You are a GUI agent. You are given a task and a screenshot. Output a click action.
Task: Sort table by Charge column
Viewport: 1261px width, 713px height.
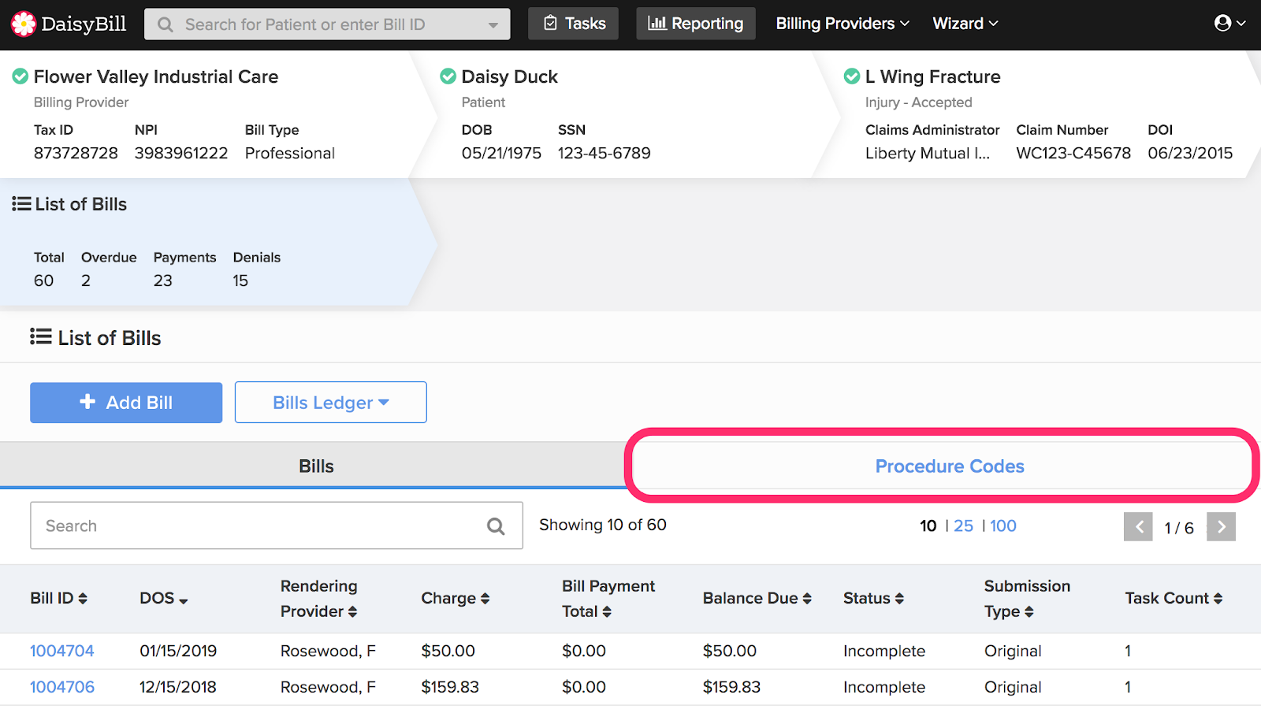(x=456, y=598)
